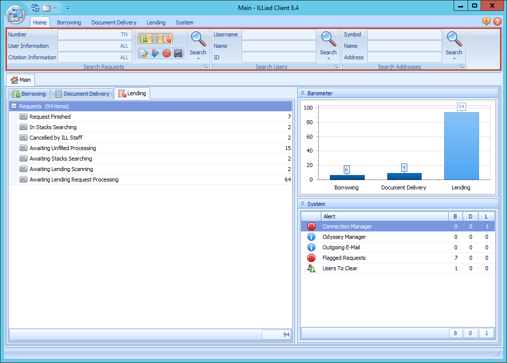Image resolution: width=507 pixels, height=363 pixels.
Task: Collapse the Barometer panel
Action: point(303,93)
